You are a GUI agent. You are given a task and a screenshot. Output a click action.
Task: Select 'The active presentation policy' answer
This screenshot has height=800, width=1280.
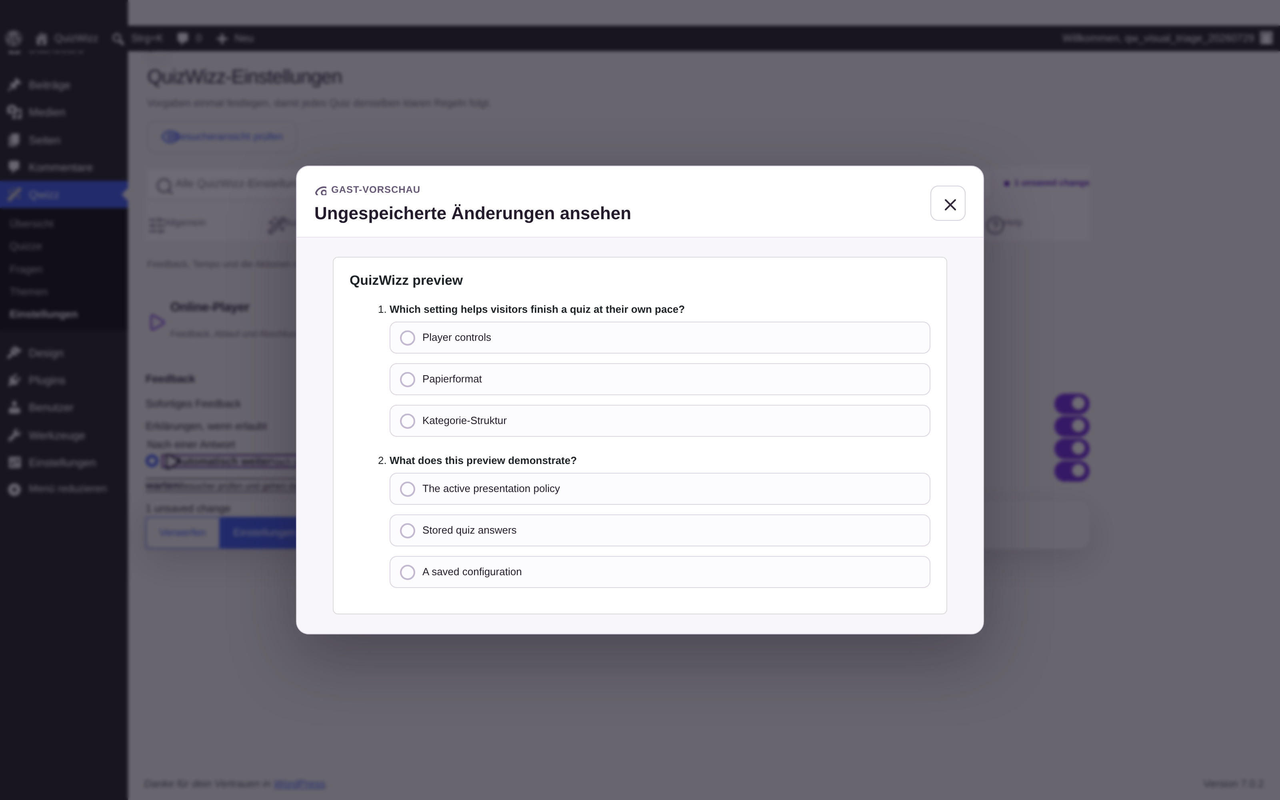point(660,489)
